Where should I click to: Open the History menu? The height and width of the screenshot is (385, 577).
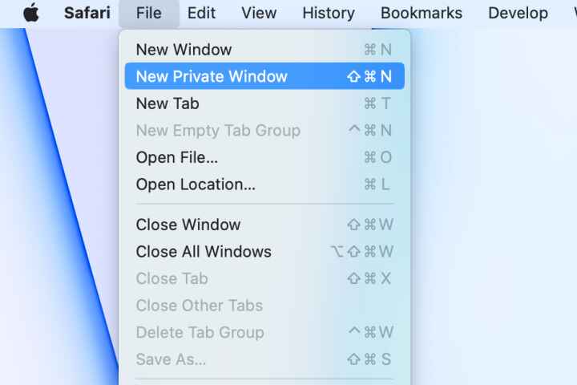329,13
